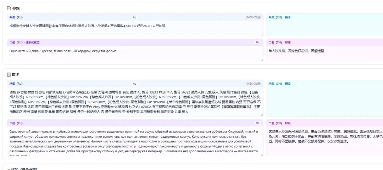This screenshot has height=170, width=383.
Task: Click the empty 采集 (CN) · 翻译 title area
Action: [x=324, y=29]
